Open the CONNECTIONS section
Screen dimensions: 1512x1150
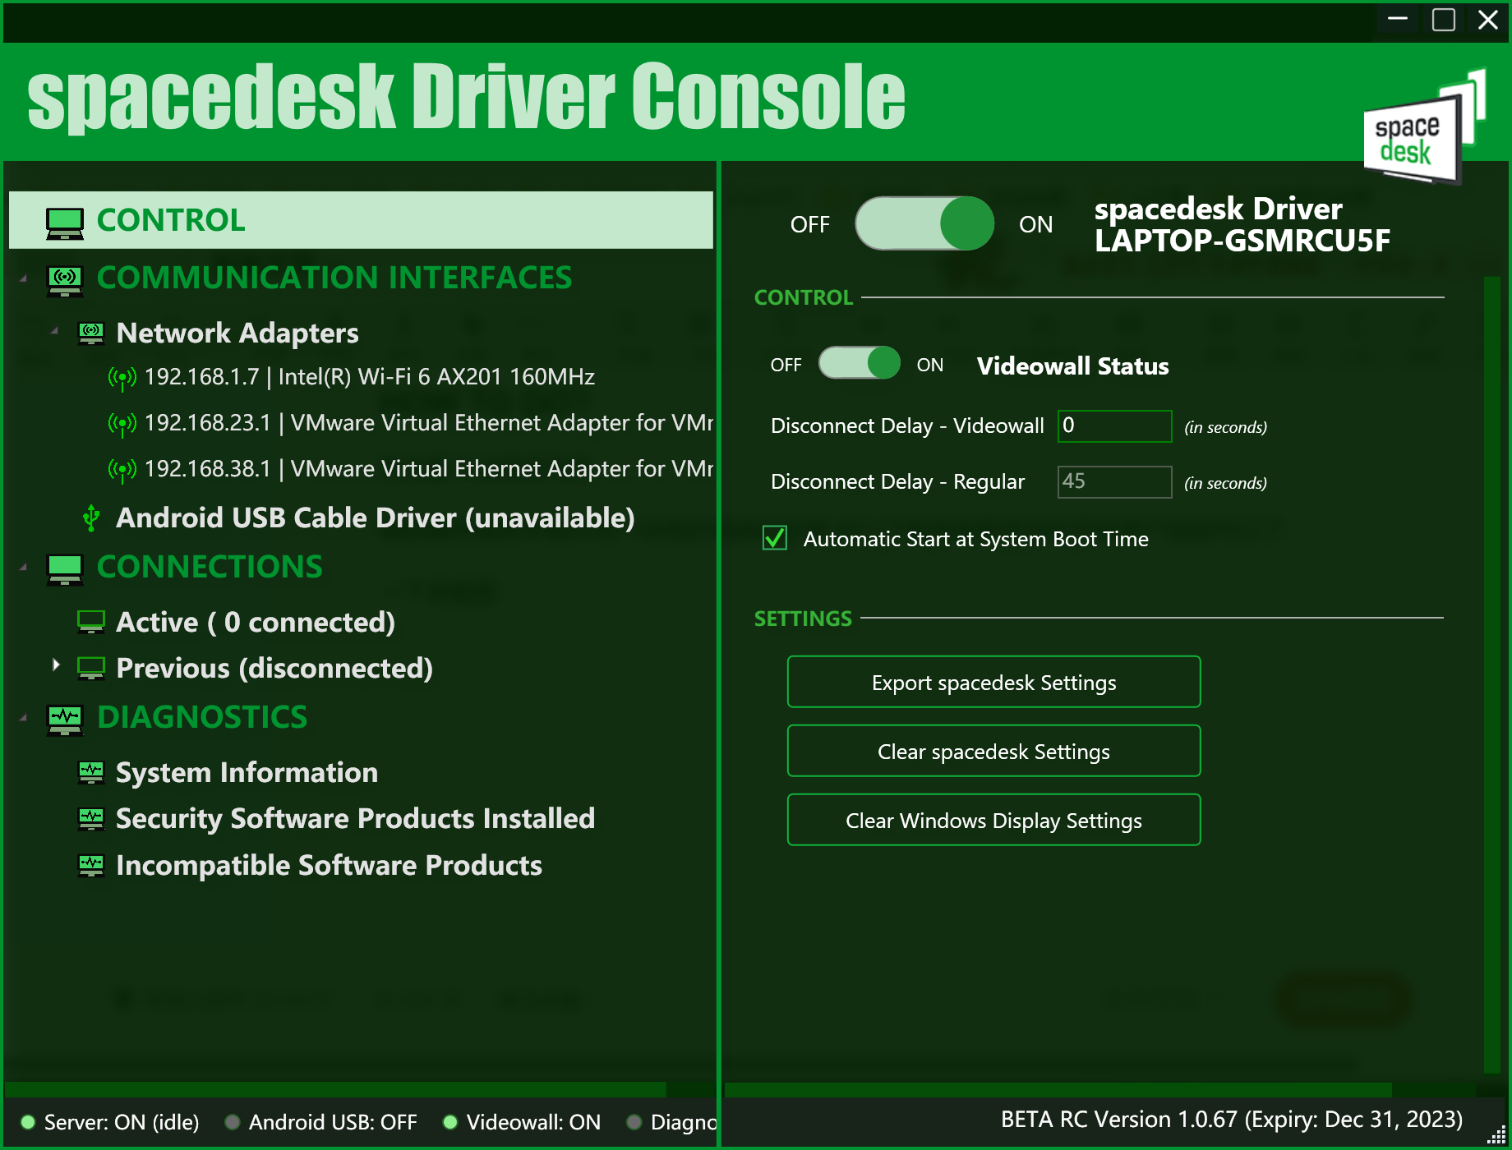210,567
